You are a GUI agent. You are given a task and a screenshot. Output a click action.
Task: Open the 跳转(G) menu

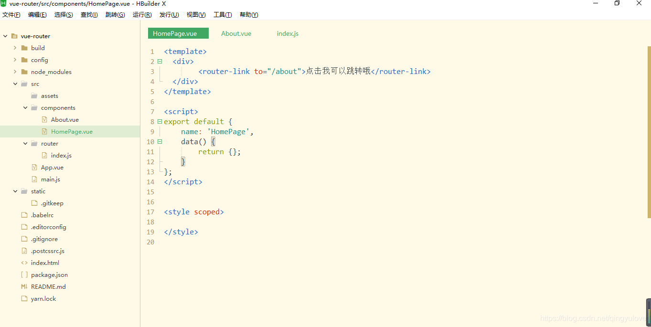point(115,15)
